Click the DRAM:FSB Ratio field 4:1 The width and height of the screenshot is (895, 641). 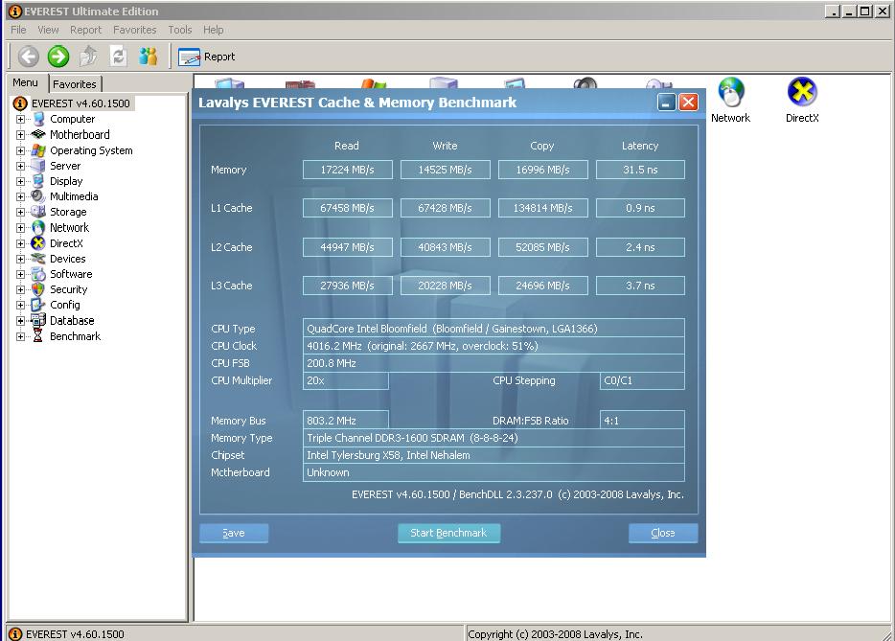coord(642,421)
